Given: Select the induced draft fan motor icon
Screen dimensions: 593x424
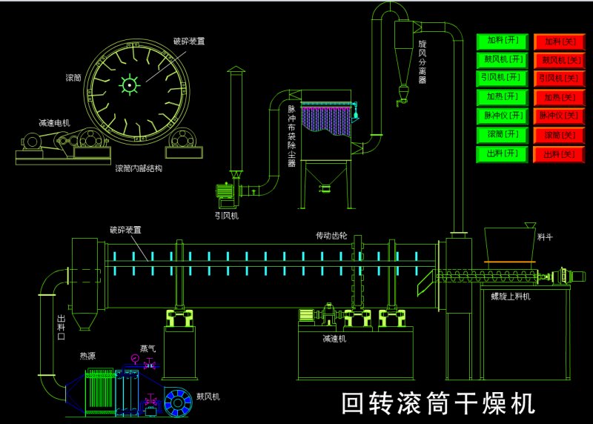Looking at the screenshot, I should (x=225, y=192).
